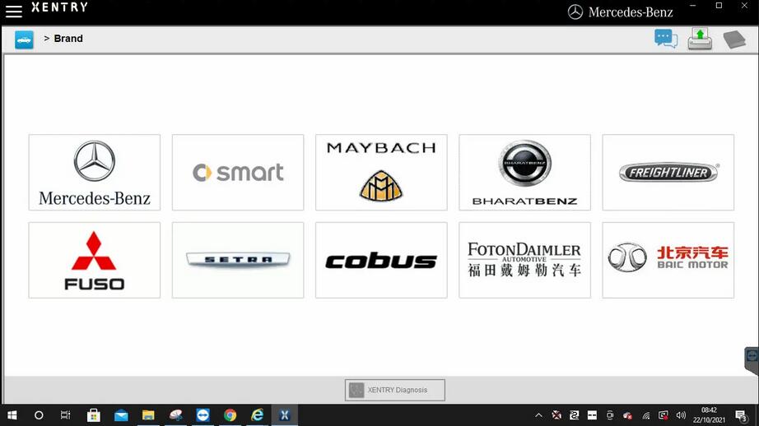
Task: Open the gray book manual icon
Action: click(735, 39)
